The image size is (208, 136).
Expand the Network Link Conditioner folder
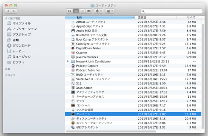pyautogui.click(x=68, y=61)
